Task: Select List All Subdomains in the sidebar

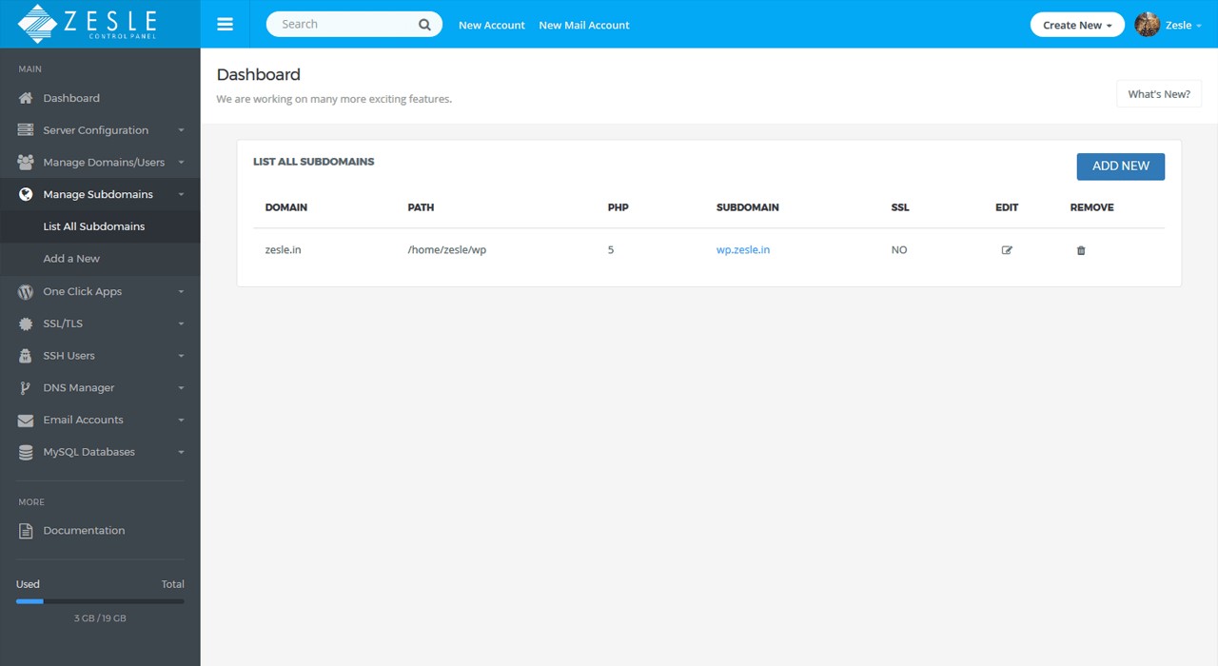Action: coord(93,226)
